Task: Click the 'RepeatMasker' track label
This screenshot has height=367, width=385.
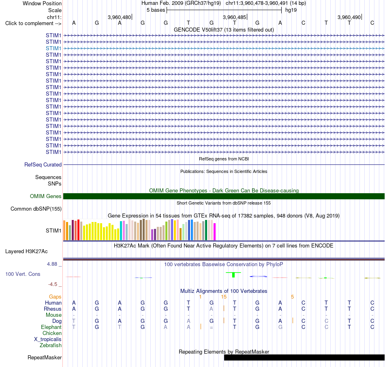Action: tap(45, 357)
